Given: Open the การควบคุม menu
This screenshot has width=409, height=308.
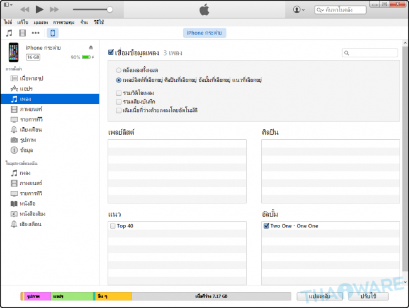Looking at the screenshot, I should coord(64,22).
